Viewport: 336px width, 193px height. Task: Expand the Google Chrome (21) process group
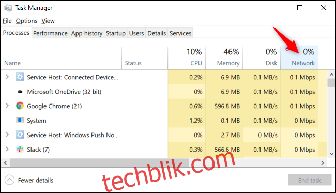click(x=7, y=106)
